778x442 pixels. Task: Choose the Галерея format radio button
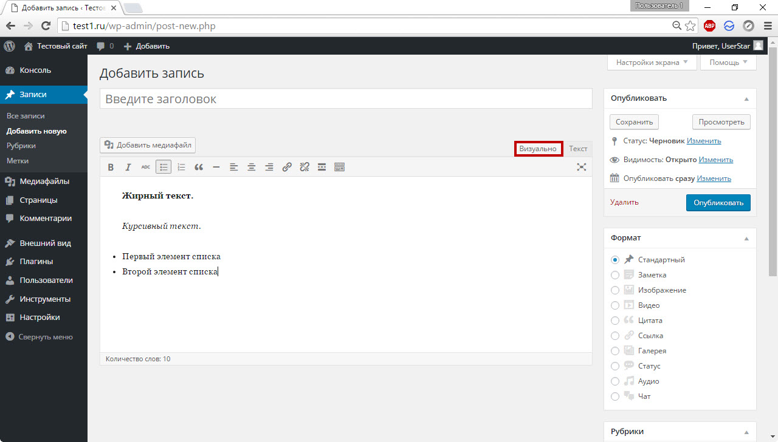point(615,351)
